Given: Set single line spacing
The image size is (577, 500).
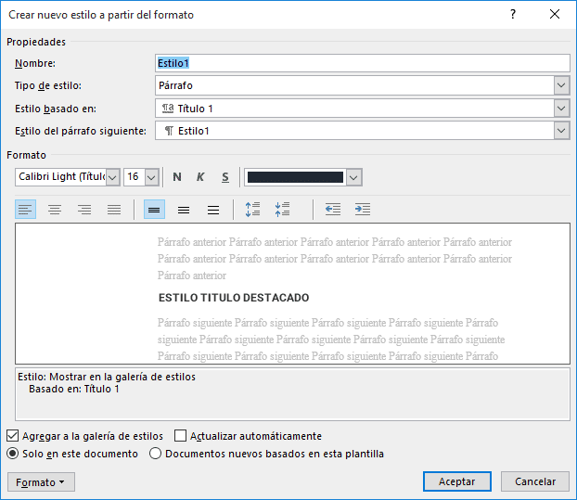Looking at the screenshot, I should click(154, 210).
